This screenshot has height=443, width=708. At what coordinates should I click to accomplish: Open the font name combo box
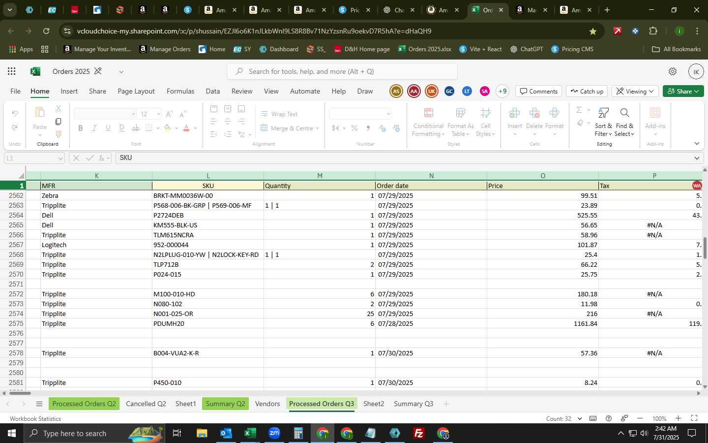[105, 114]
